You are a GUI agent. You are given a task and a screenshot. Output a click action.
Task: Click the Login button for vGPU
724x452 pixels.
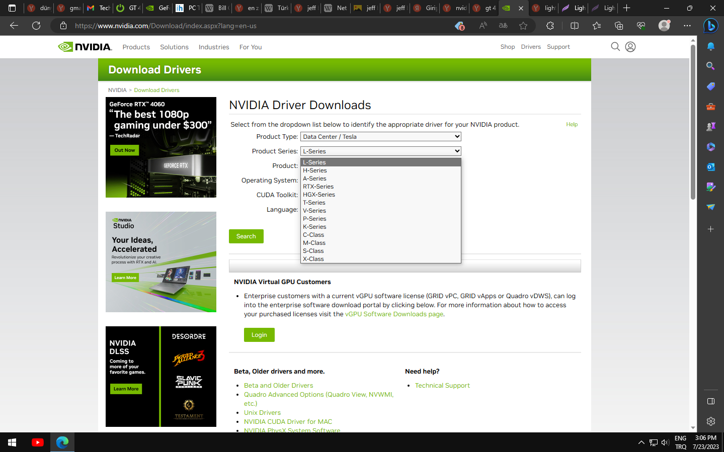click(259, 335)
